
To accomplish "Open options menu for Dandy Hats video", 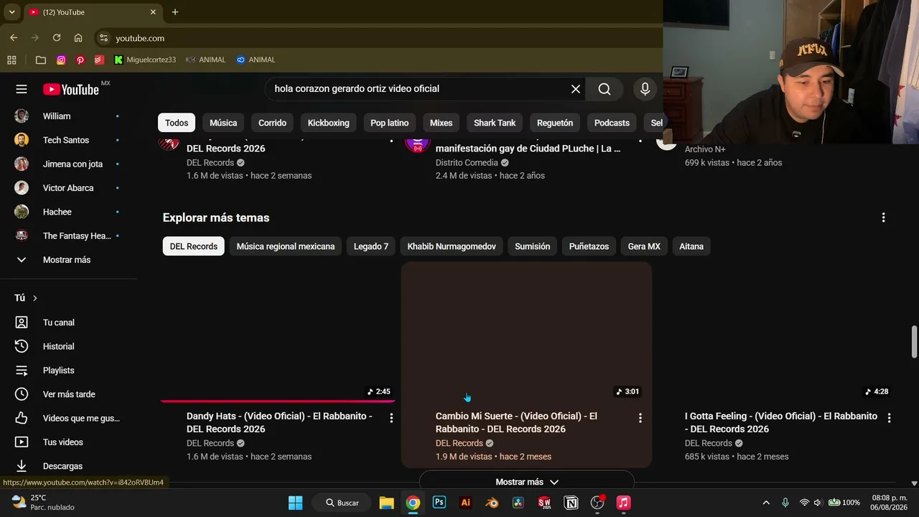I will [x=391, y=418].
